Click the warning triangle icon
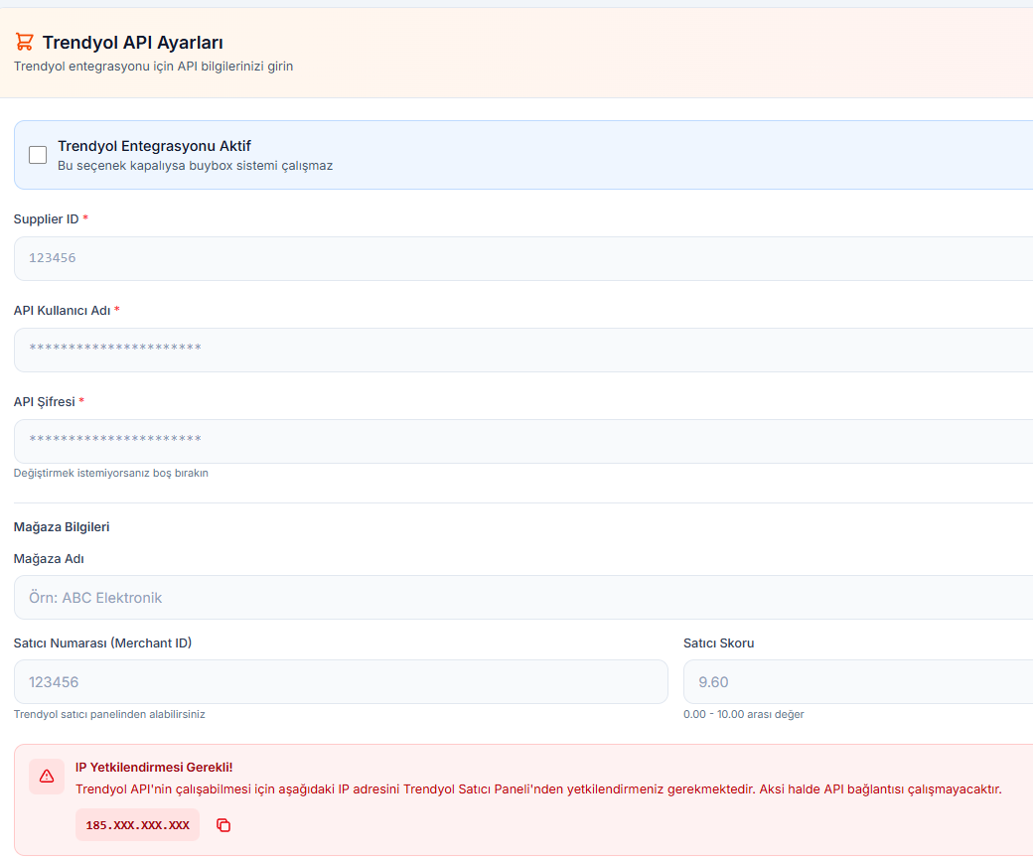The image size is (1033, 857). pyautogui.click(x=47, y=776)
